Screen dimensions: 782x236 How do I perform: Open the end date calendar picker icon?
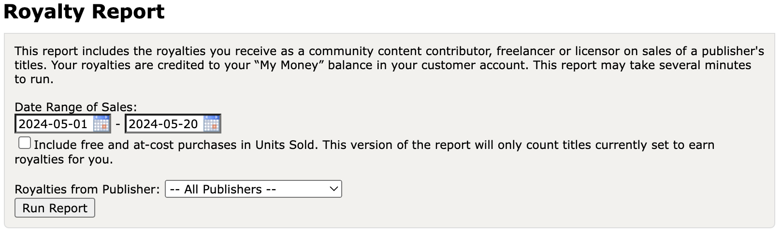(x=211, y=124)
